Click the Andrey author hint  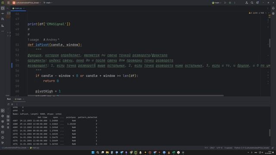[x=51, y=40]
